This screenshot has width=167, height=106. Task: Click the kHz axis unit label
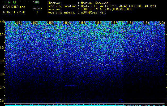[x=2, y=21]
